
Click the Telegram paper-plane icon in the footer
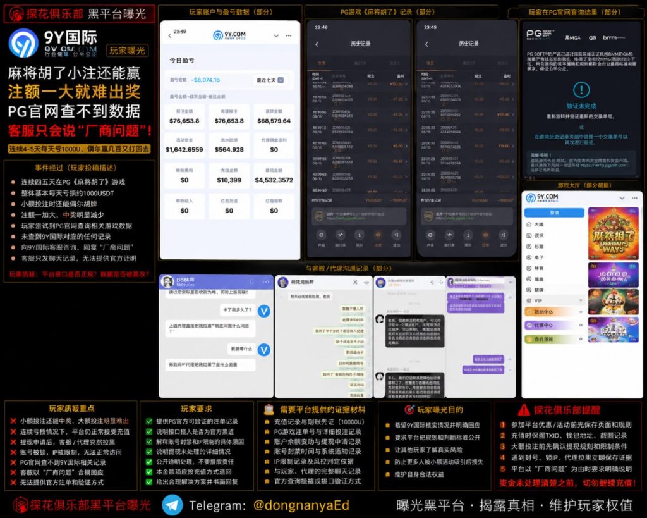pyautogui.click(x=172, y=505)
